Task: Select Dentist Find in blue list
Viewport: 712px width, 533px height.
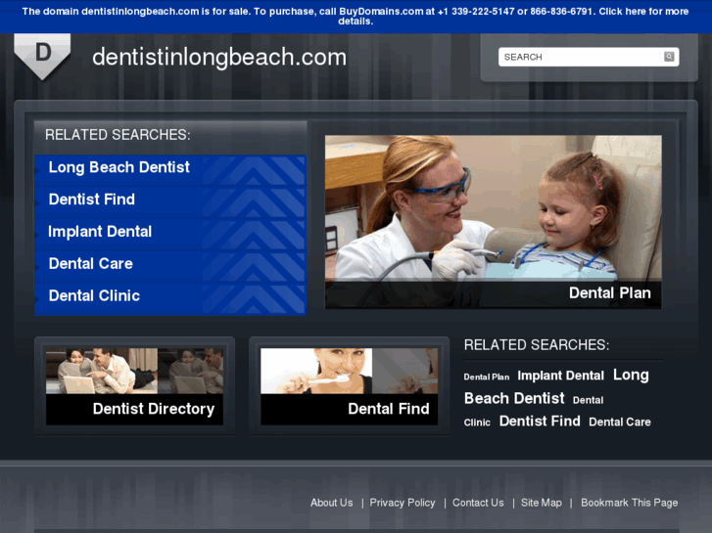Action: tap(92, 200)
